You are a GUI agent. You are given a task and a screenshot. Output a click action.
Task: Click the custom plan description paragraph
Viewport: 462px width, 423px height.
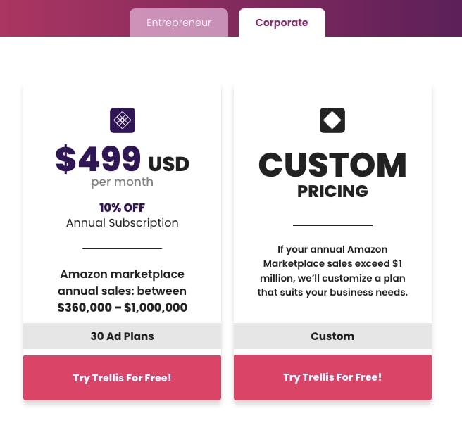point(332,271)
